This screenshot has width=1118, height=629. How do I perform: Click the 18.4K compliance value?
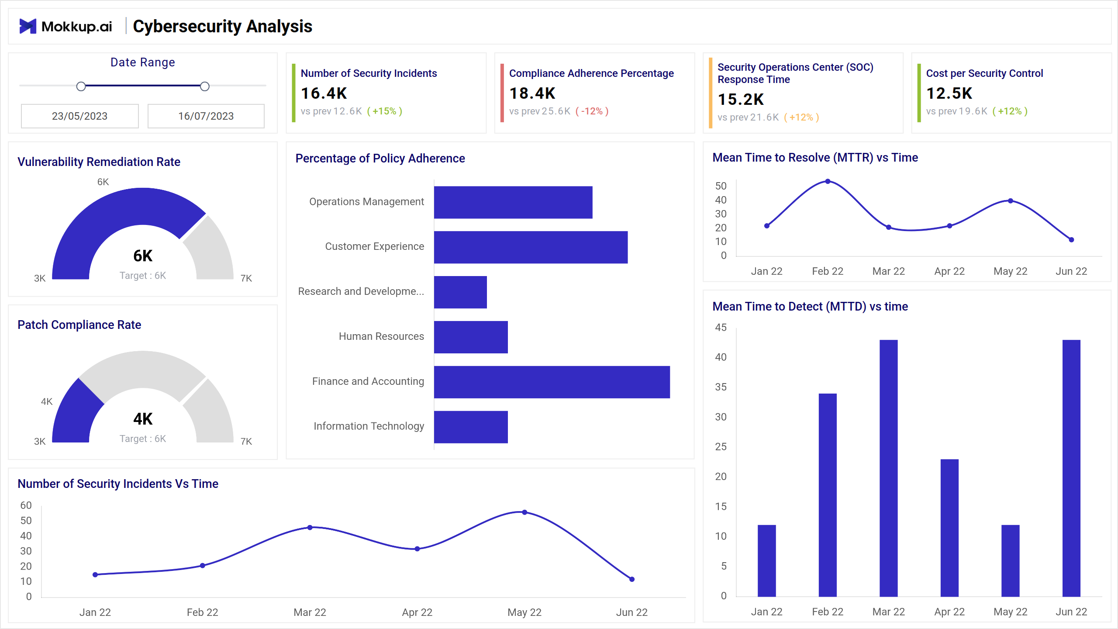click(x=532, y=93)
